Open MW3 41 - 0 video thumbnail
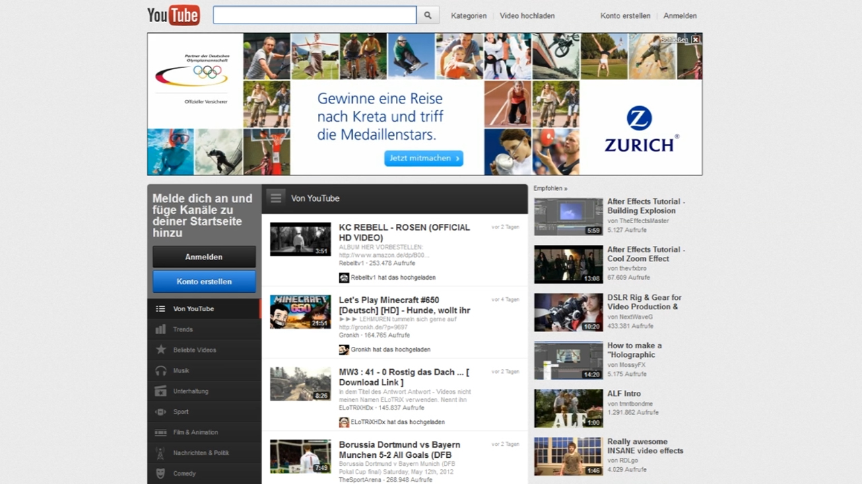 pyautogui.click(x=300, y=384)
